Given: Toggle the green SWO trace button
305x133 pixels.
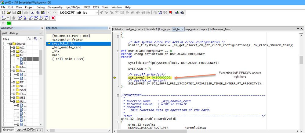Looking at the screenshot, I should (x=9, y=23).
